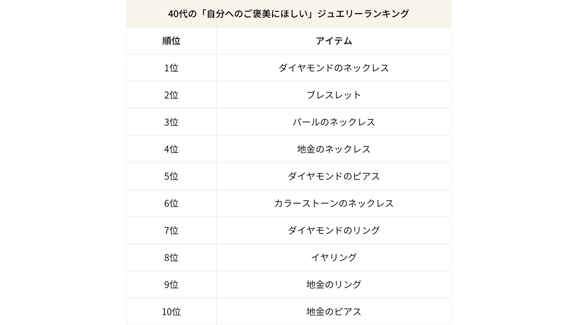This screenshot has width=578, height=325.
Task: Select the 1位 rank cell
Action: [171, 68]
